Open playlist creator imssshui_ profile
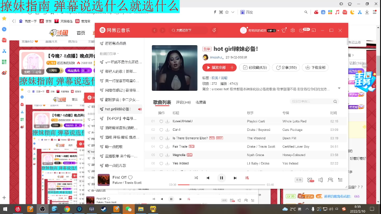381x214 pixels. point(217,57)
